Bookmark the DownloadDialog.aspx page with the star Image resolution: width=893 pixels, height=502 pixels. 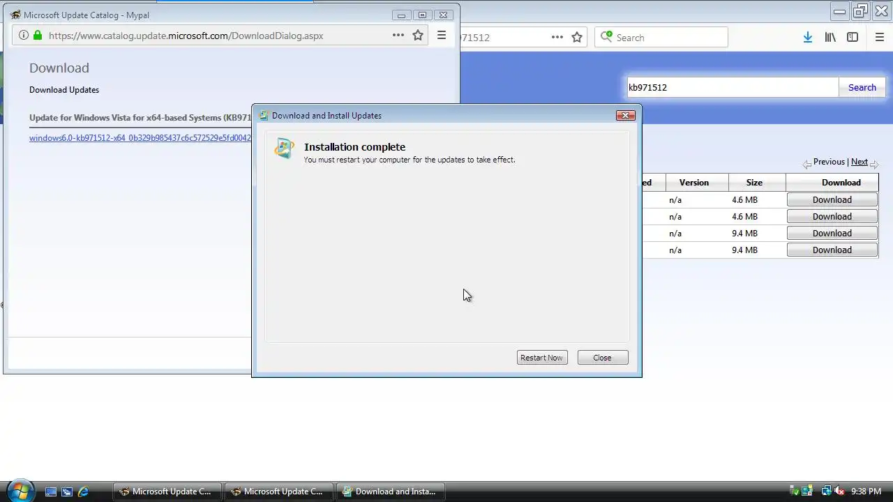(x=418, y=35)
